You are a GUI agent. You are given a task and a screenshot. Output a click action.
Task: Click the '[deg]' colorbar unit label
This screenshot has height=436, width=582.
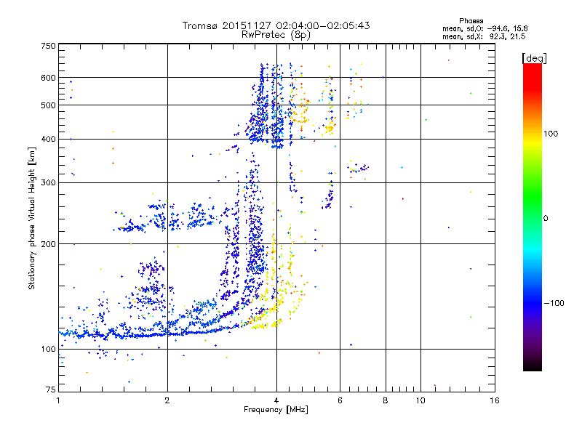(x=534, y=58)
